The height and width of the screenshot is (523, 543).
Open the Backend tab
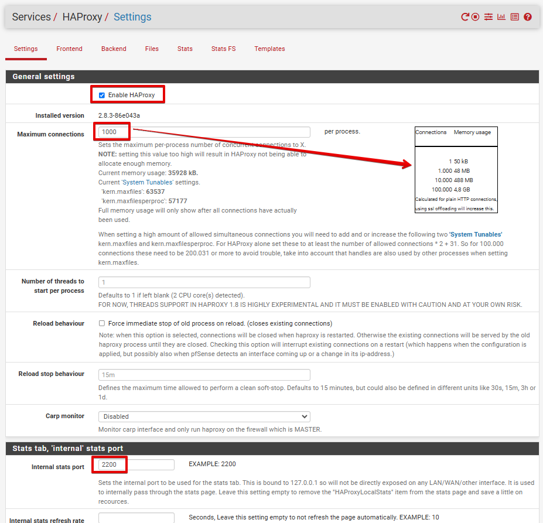pos(114,49)
